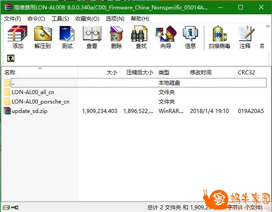
Task: Click the 测试 (Test) toolbar icon
Action: tap(67, 34)
